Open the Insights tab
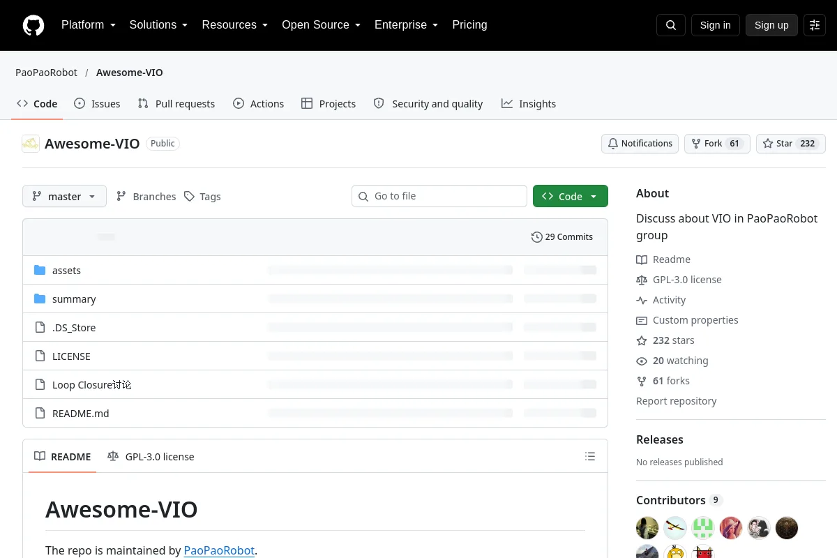837x558 pixels. [x=529, y=104]
